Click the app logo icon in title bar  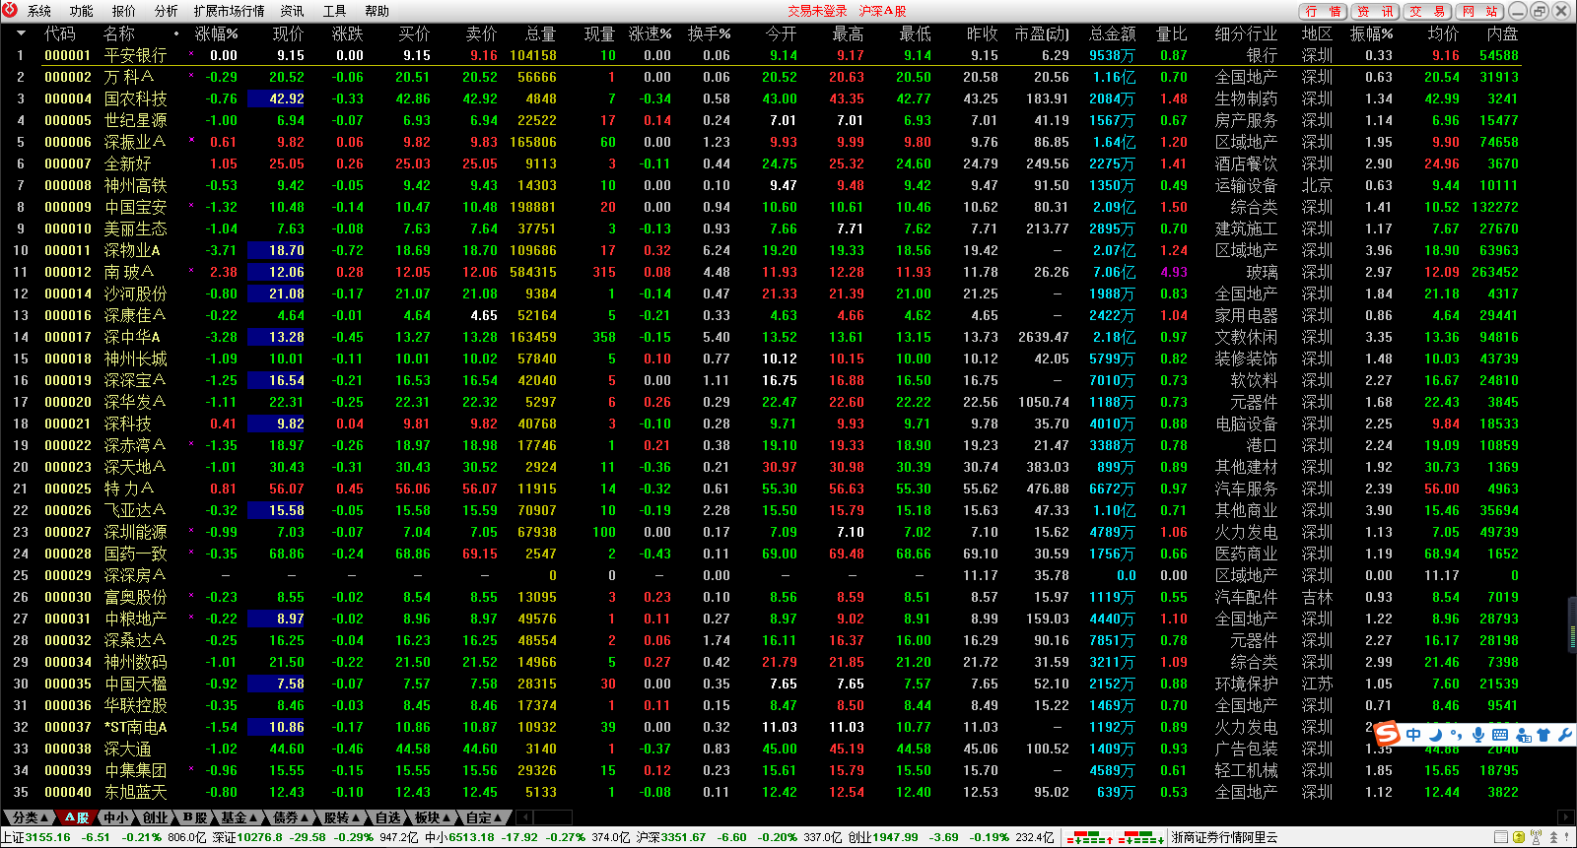[x=10, y=11]
